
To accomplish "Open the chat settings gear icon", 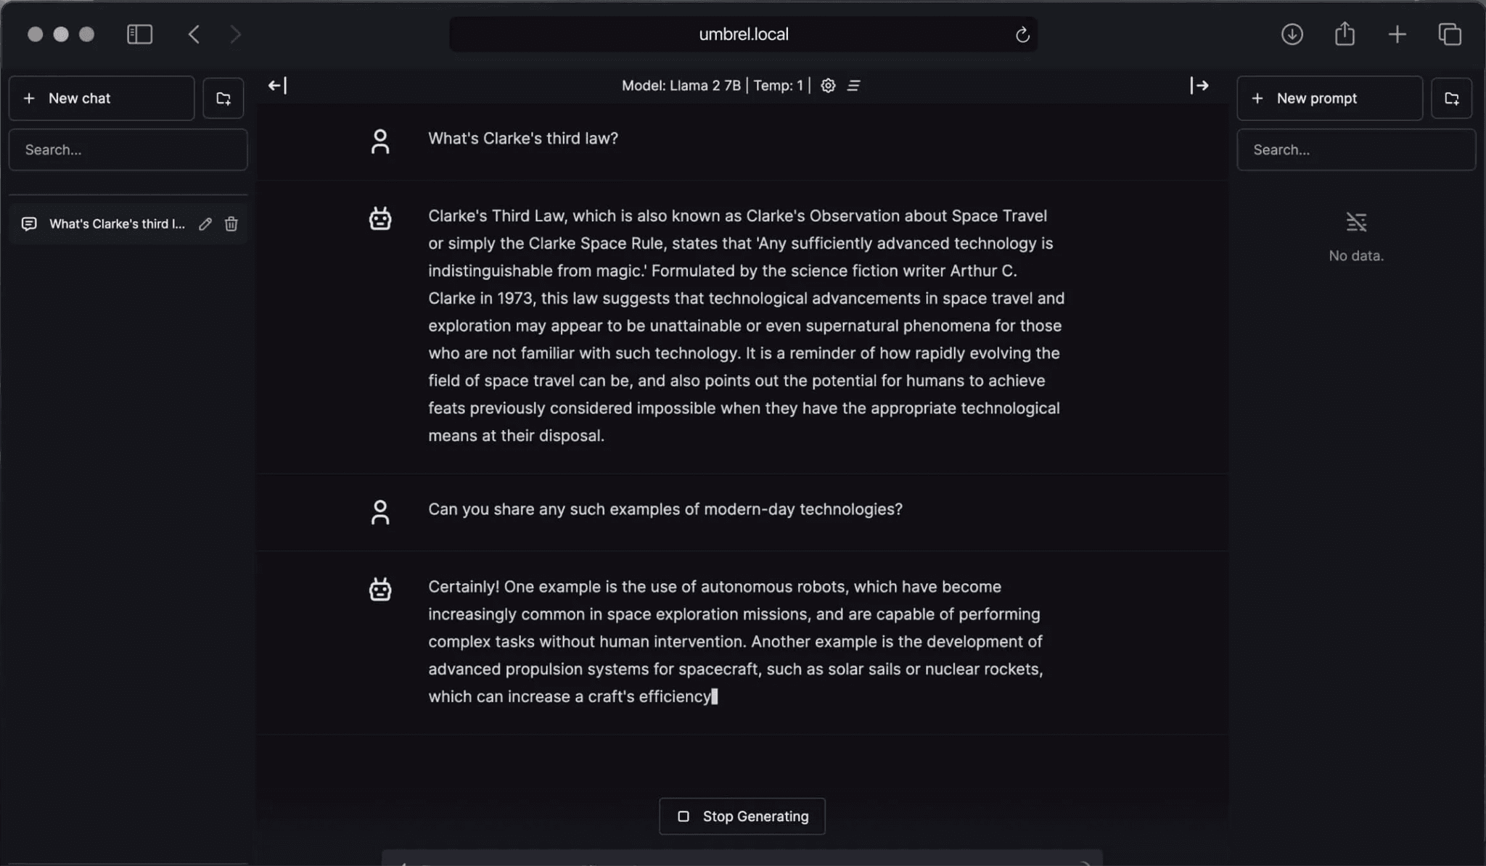I will coord(826,86).
